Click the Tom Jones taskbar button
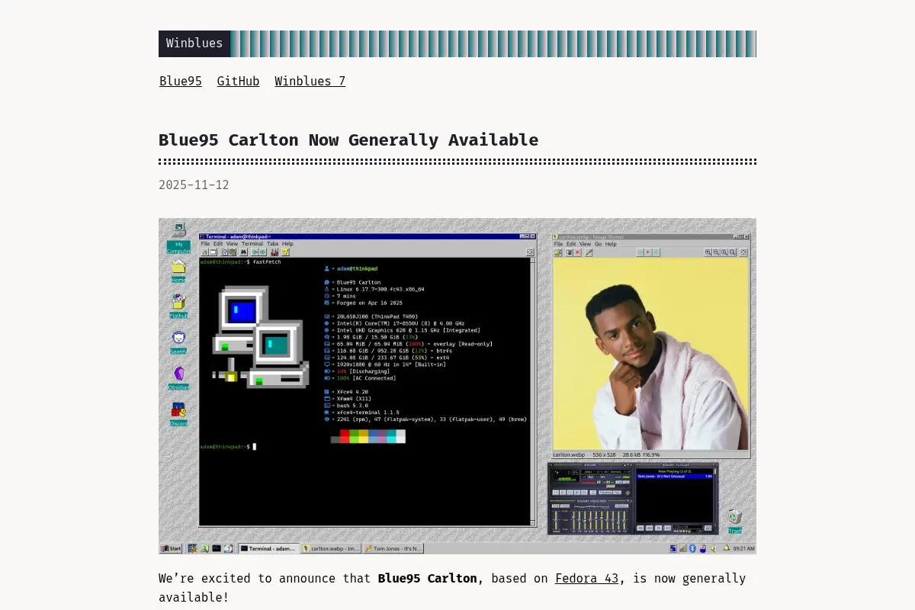Viewport: 915px width, 610px height. 393,548
